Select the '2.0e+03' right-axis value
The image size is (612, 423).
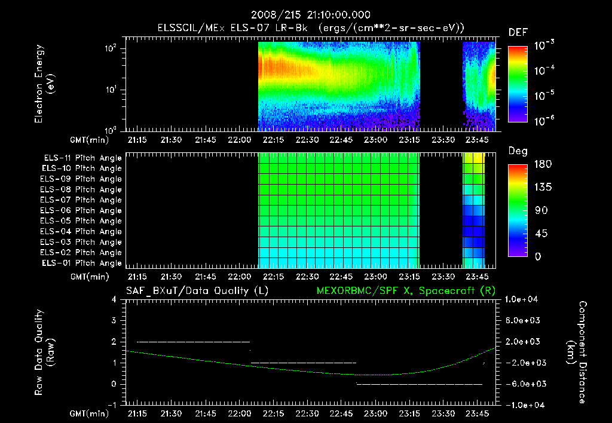523,342
